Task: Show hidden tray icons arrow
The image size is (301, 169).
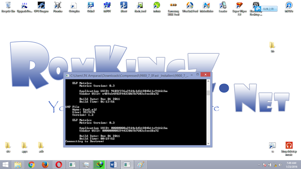Action: coord(259,165)
